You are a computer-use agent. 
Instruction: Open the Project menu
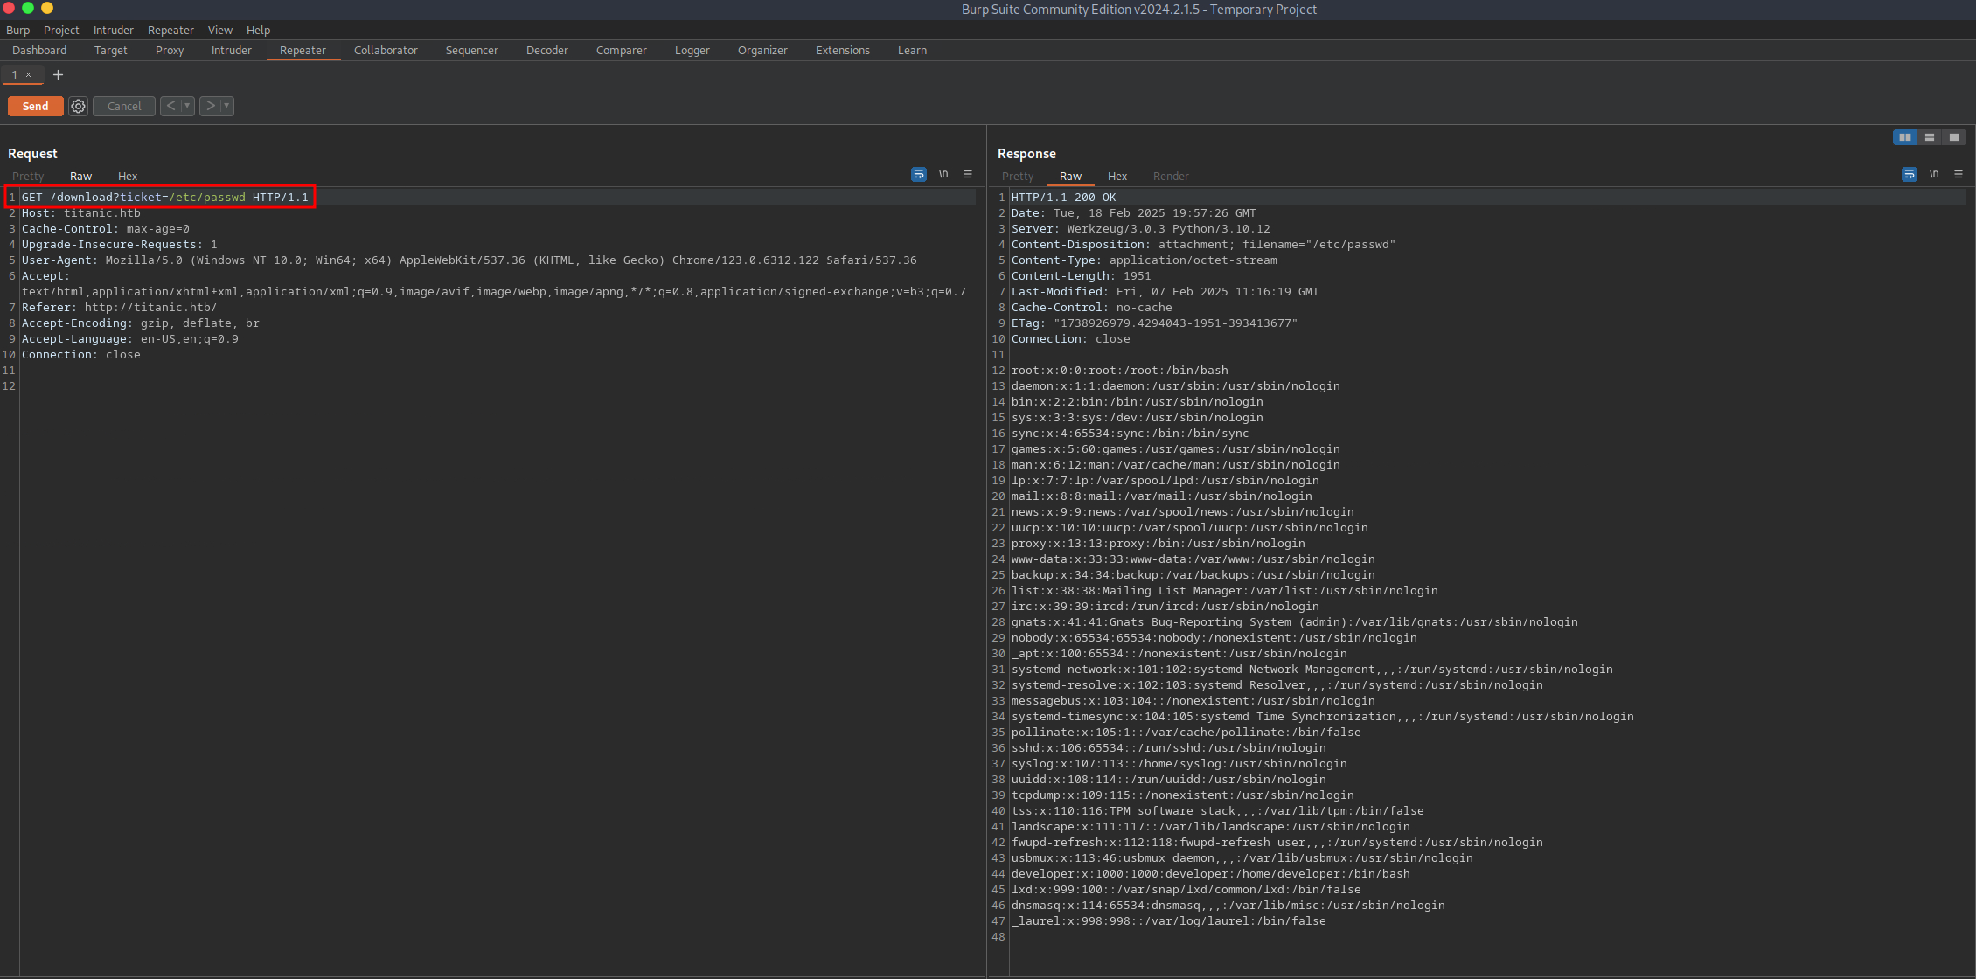pyautogui.click(x=61, y=30)
